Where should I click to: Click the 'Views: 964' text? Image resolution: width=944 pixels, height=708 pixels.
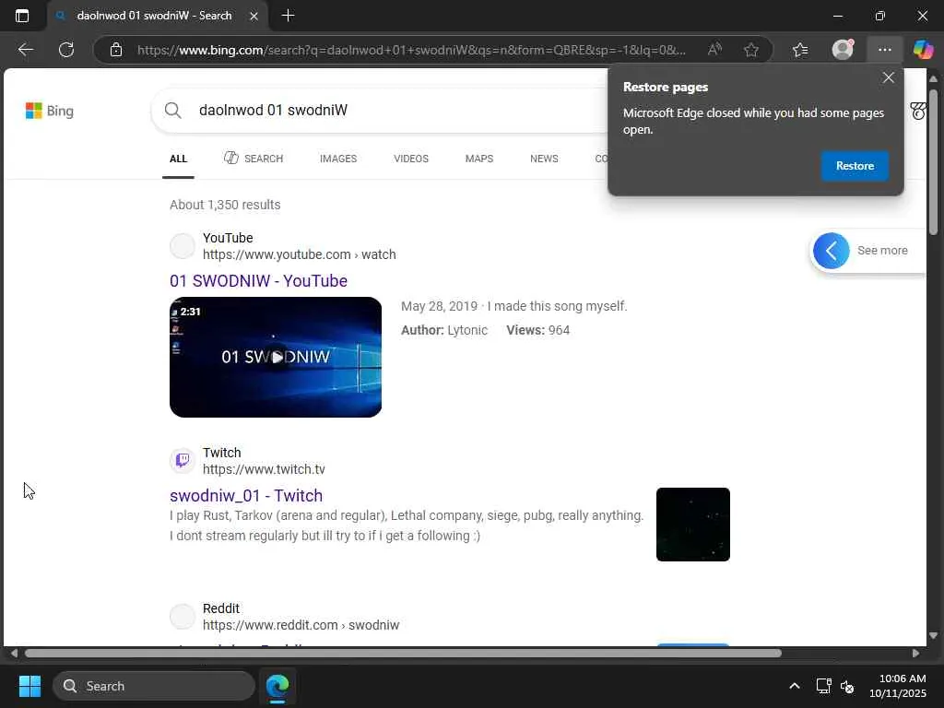tap(537, 330)
